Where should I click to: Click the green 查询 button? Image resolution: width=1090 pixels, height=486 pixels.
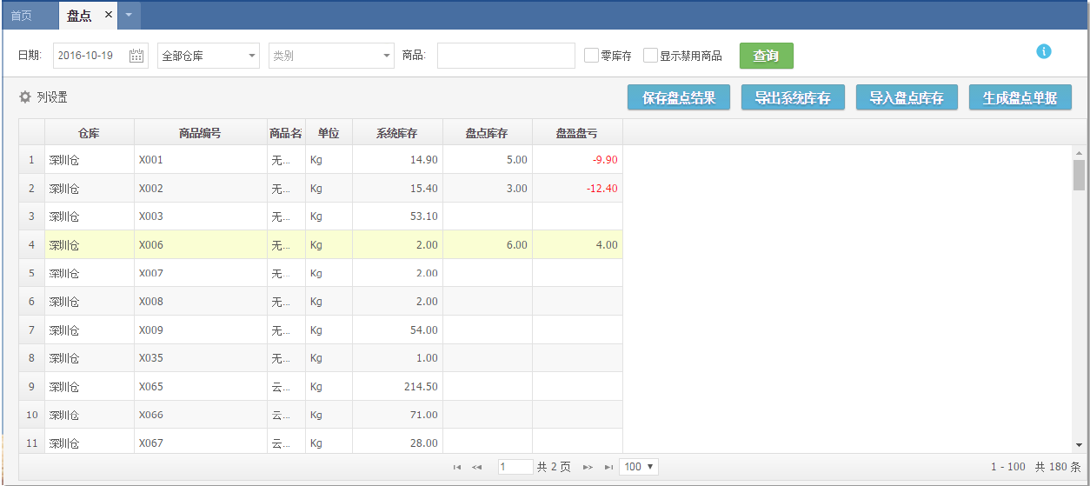pyautogui.click(x=767, y=56)
